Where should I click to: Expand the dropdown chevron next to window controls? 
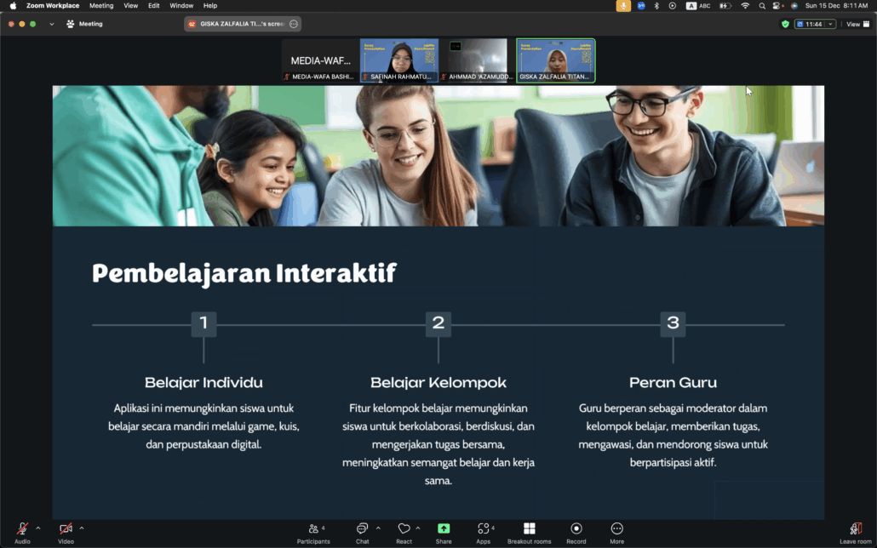click(51, 24)
